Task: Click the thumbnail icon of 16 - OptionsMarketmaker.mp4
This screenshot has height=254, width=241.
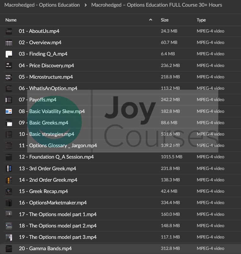Action: (x=9, y=203)
